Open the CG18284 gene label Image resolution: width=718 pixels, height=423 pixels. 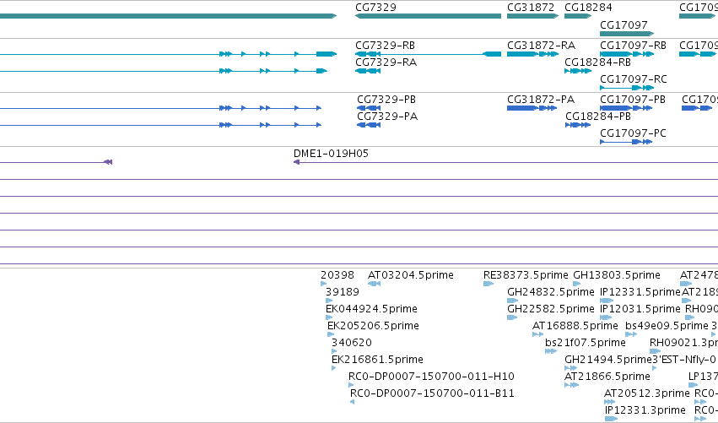(588, 8)
